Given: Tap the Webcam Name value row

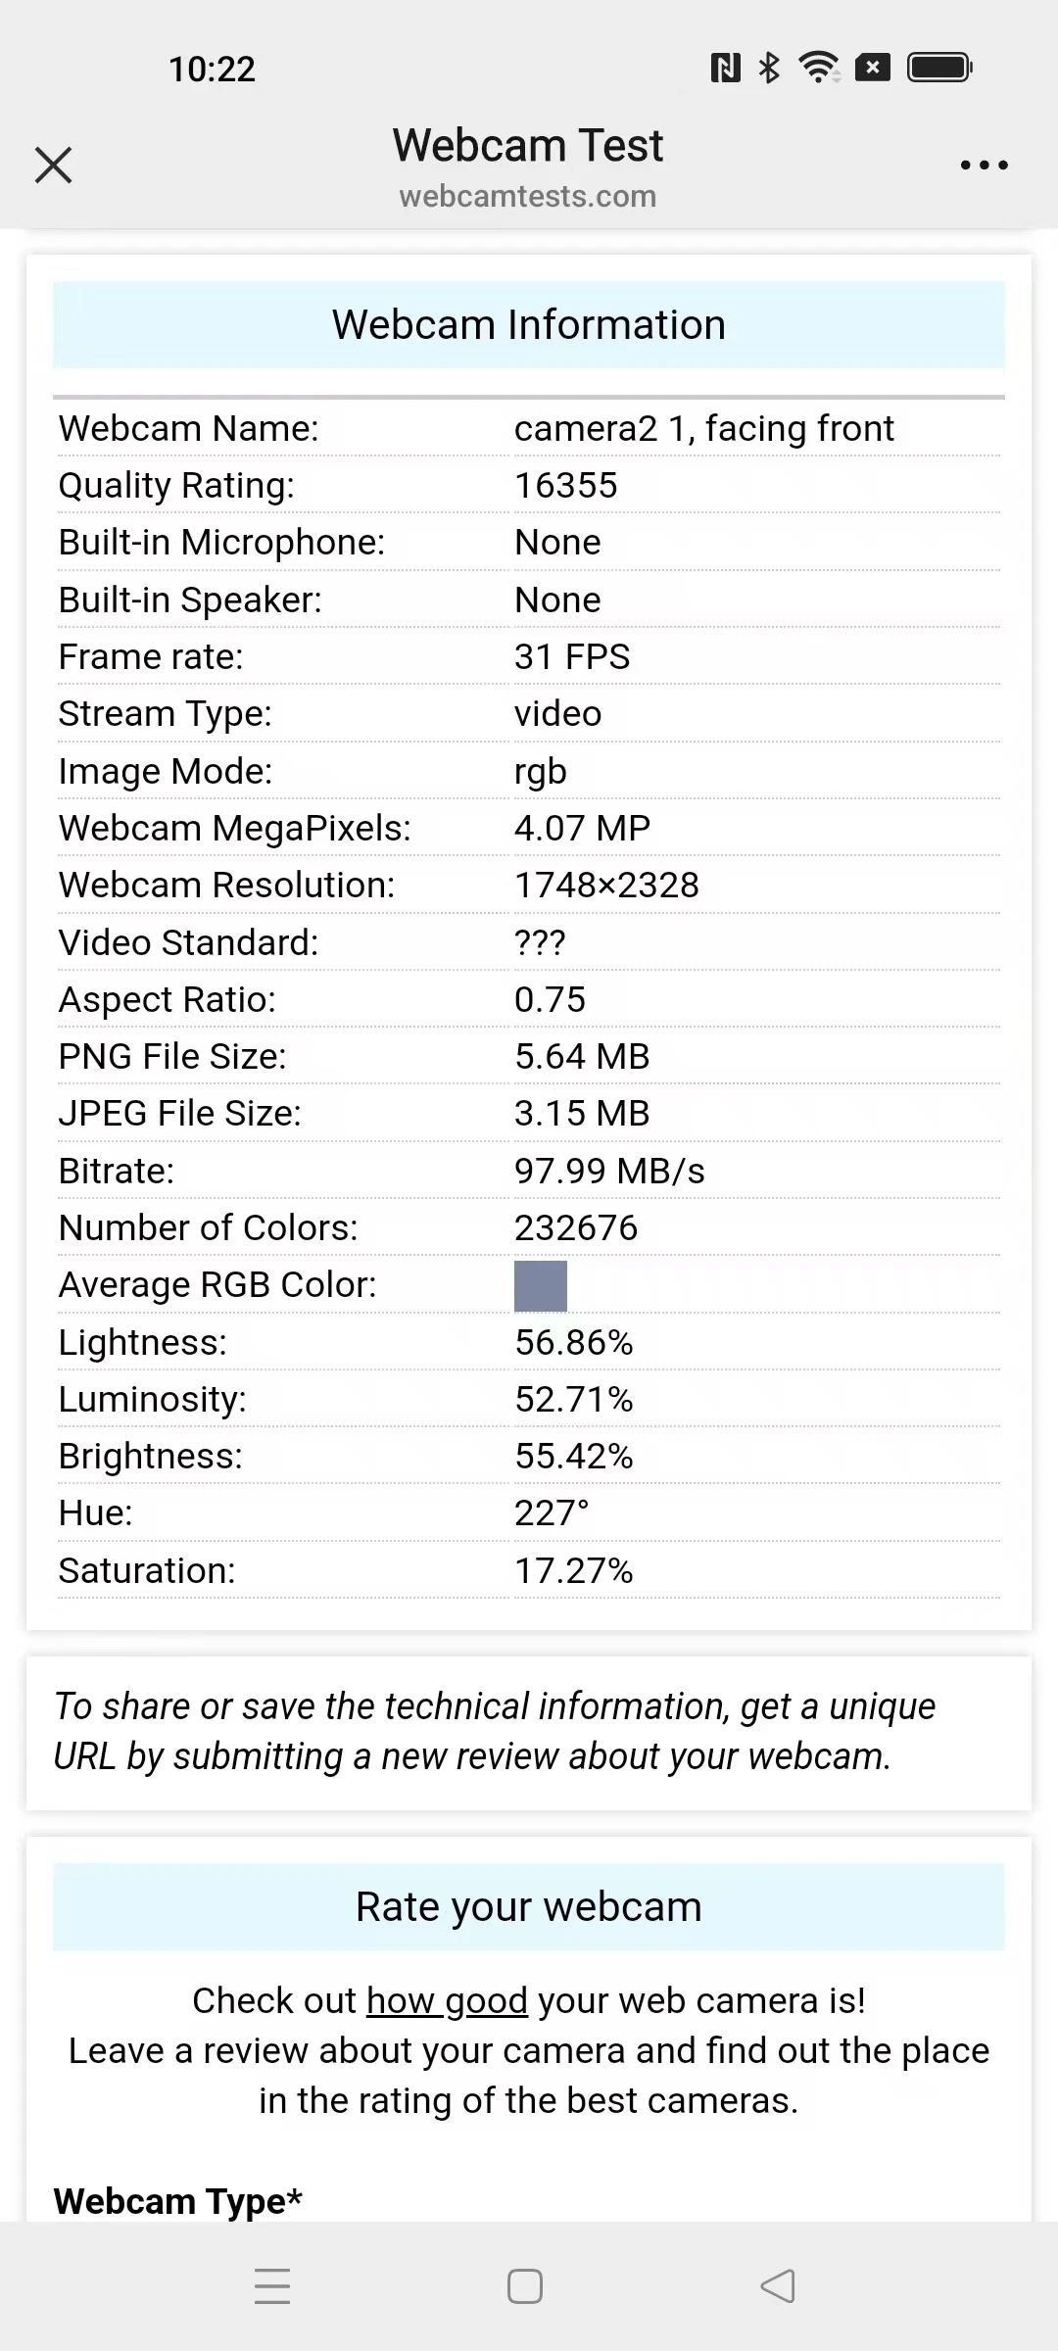Looking at the screenshot, I should 529,428.
